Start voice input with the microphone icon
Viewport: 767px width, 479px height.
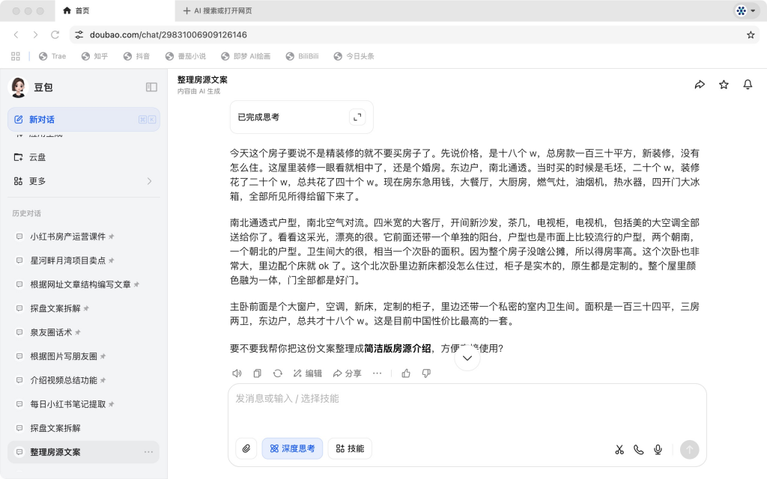658,449
